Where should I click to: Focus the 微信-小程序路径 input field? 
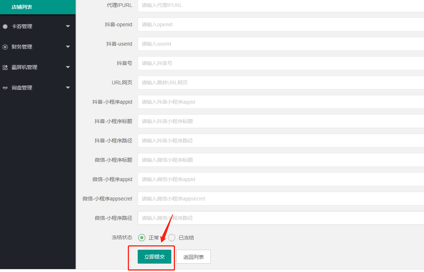281,218
